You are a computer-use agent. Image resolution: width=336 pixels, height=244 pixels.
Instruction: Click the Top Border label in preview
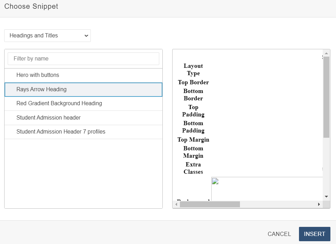(x=193, y=82)
